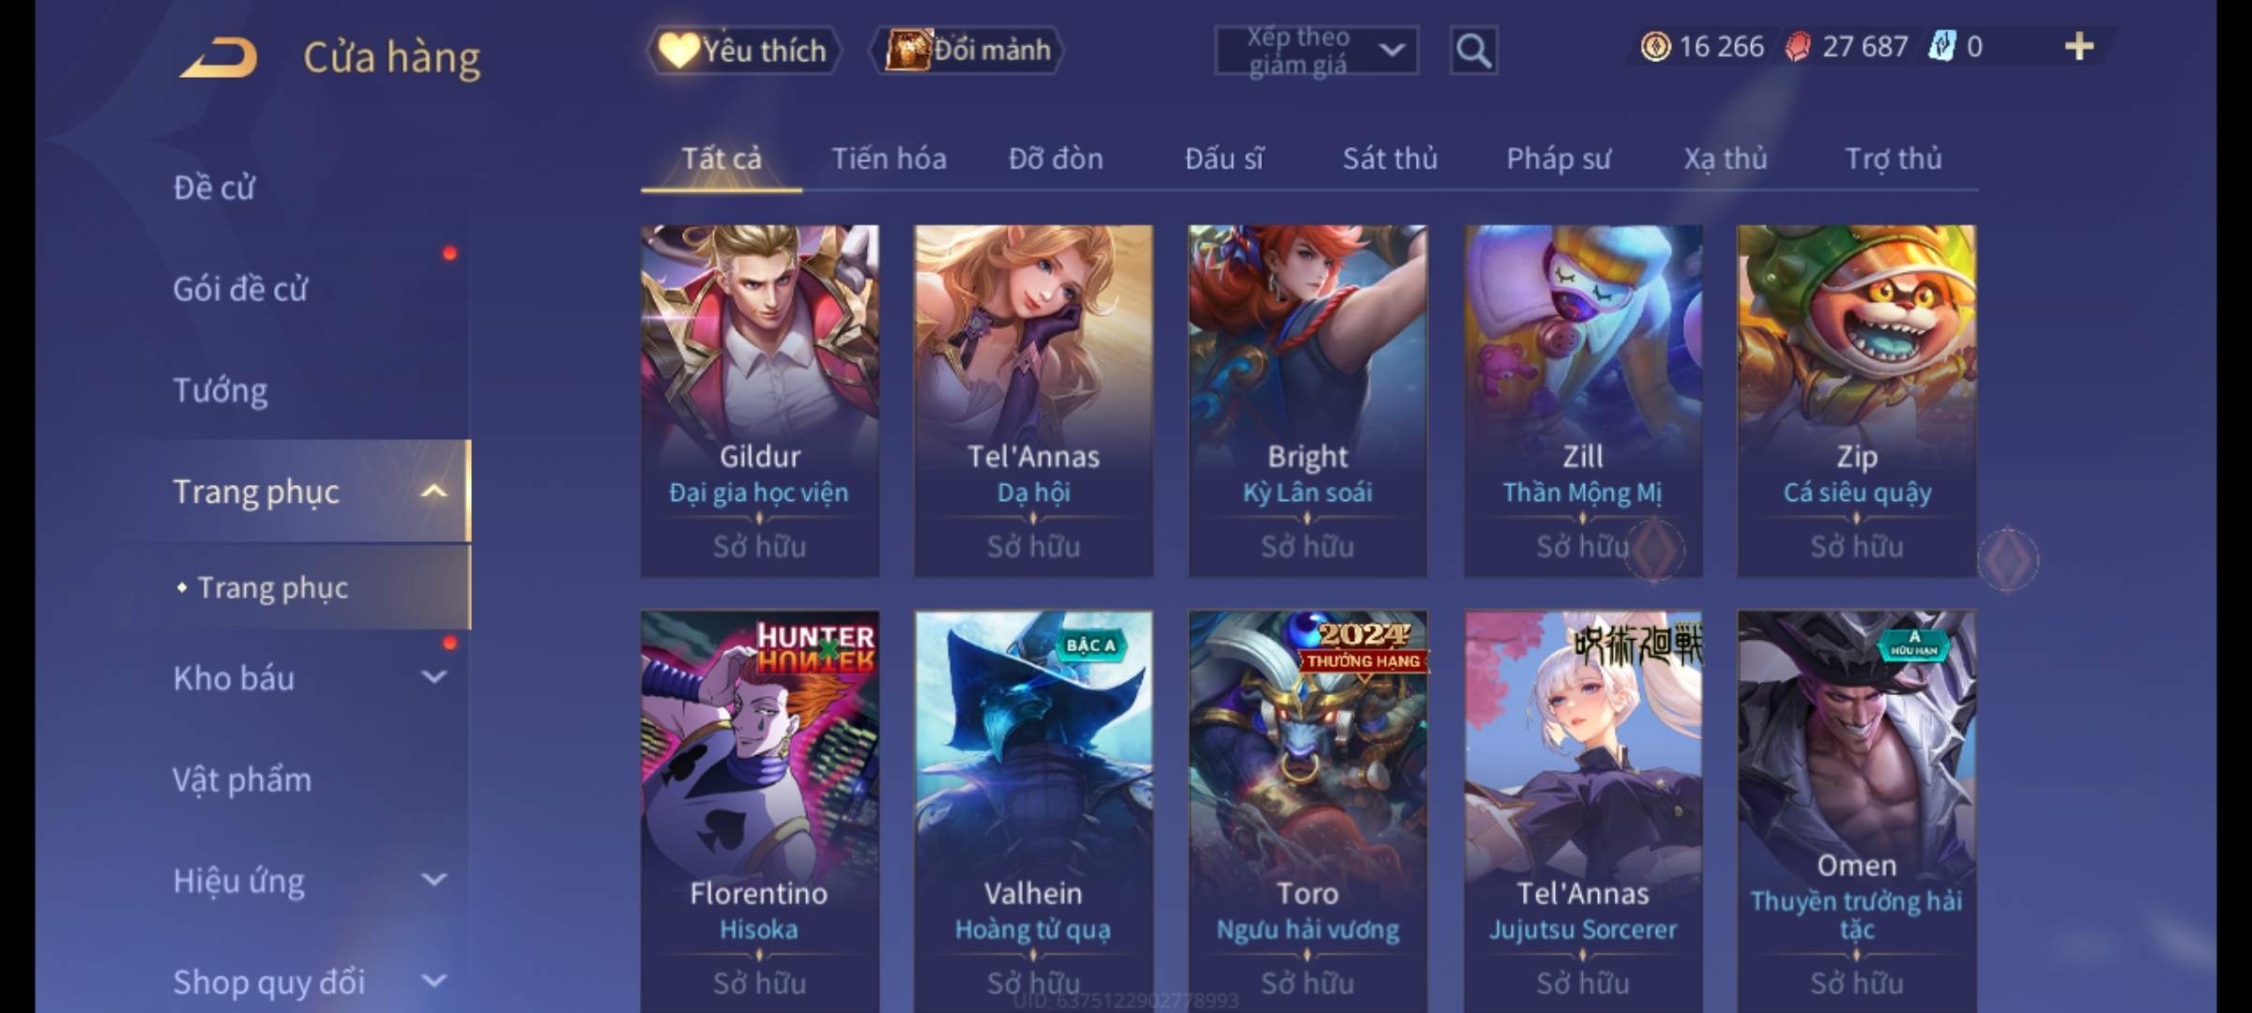This screenshot has height=1013, width=2252.
Task: Tap the plus icon to add currency
Action: click(2079, 46)
